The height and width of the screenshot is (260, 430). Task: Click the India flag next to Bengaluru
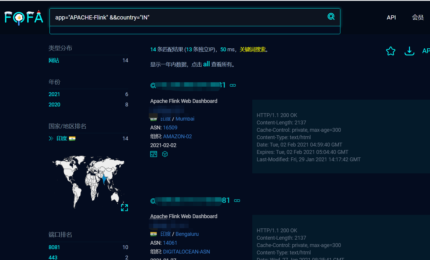[x=154, y=234]
